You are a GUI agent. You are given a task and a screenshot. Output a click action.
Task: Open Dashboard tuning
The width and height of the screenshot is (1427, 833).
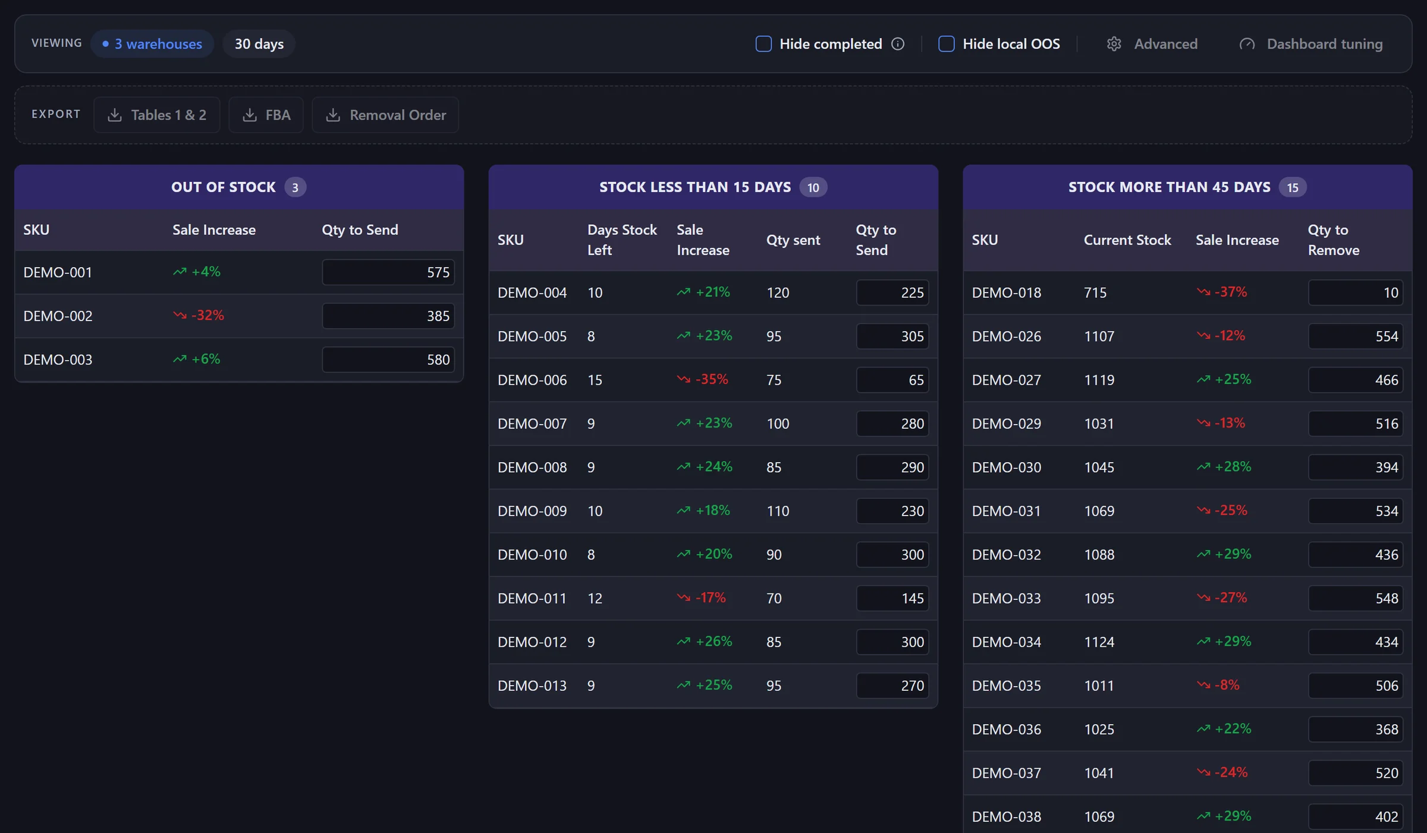click(x=1311, y=44)
